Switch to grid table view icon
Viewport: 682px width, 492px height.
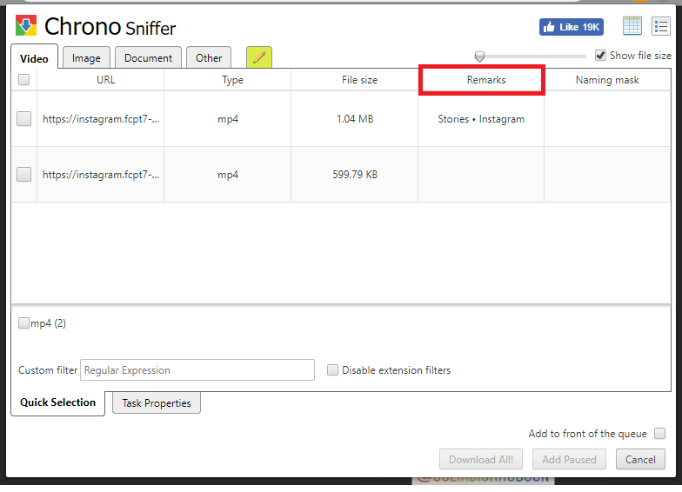coord(632,26)
